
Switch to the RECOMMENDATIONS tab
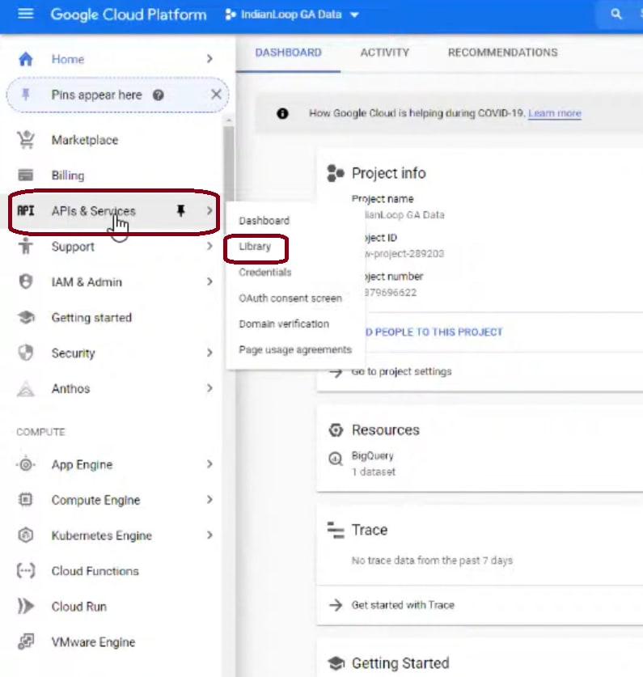502,53
